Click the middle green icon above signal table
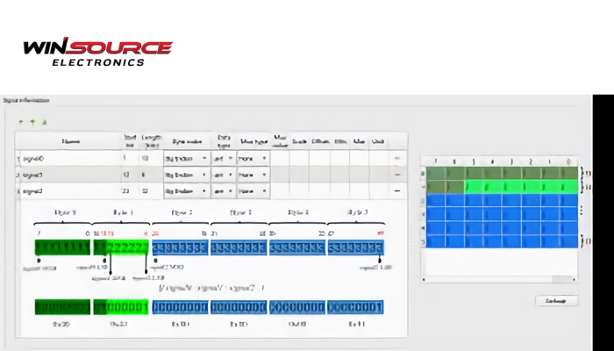 point(32,122)
